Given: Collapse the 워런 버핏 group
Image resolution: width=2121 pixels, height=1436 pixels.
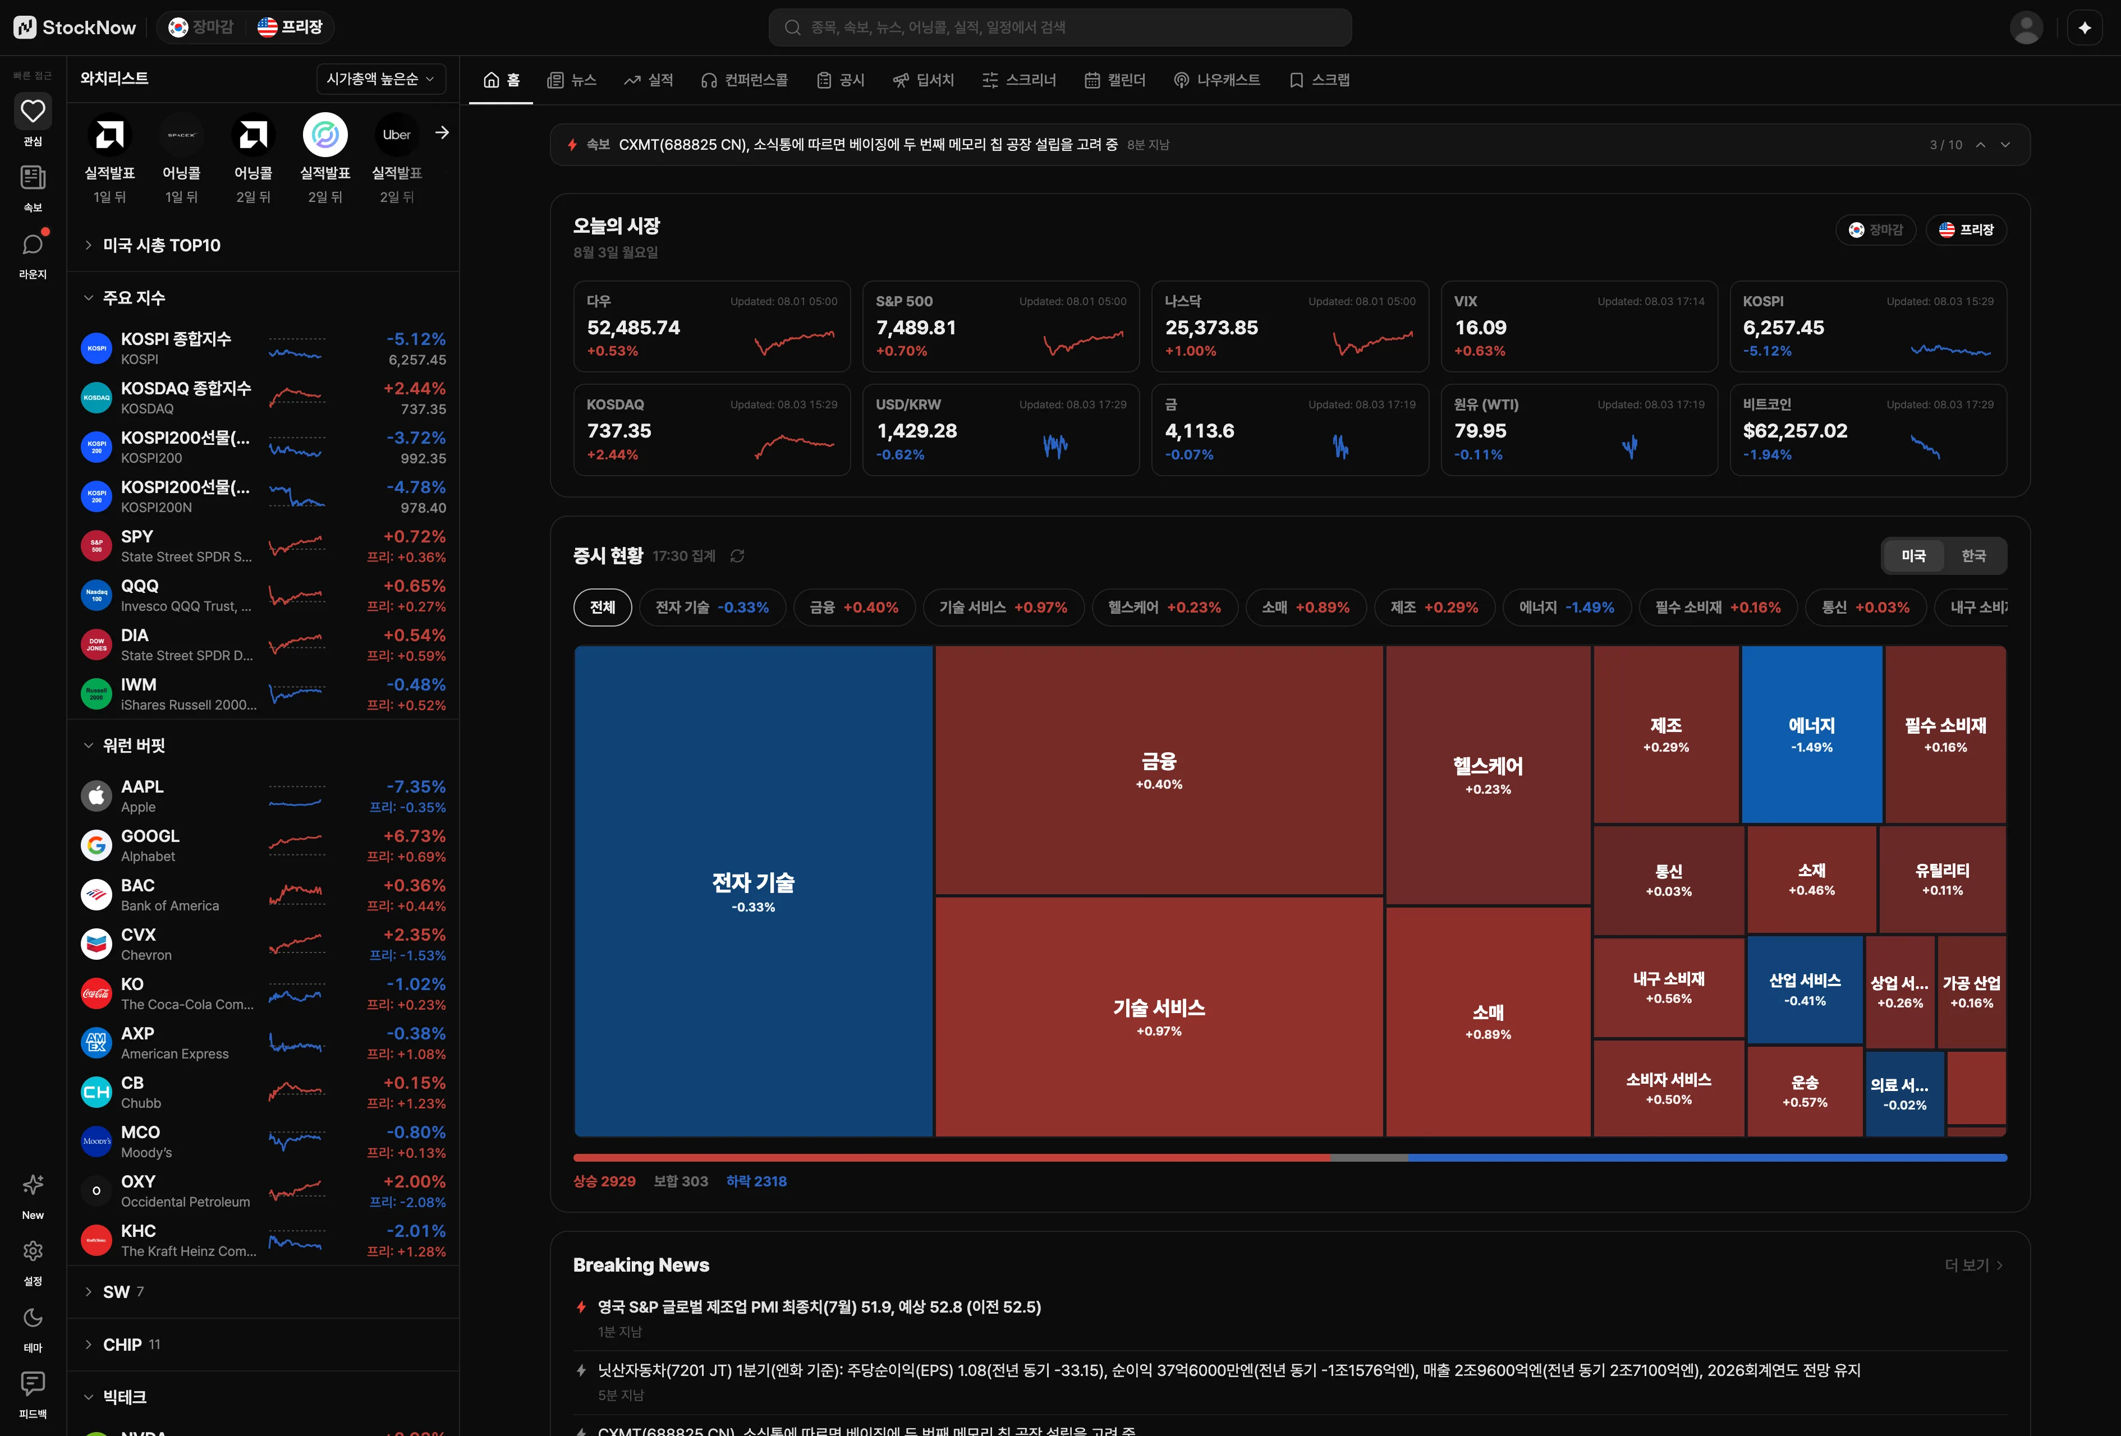Looking at the screenshot, I should [263, 745].
